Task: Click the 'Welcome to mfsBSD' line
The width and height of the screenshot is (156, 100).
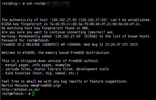Action: tap(56, 53)
